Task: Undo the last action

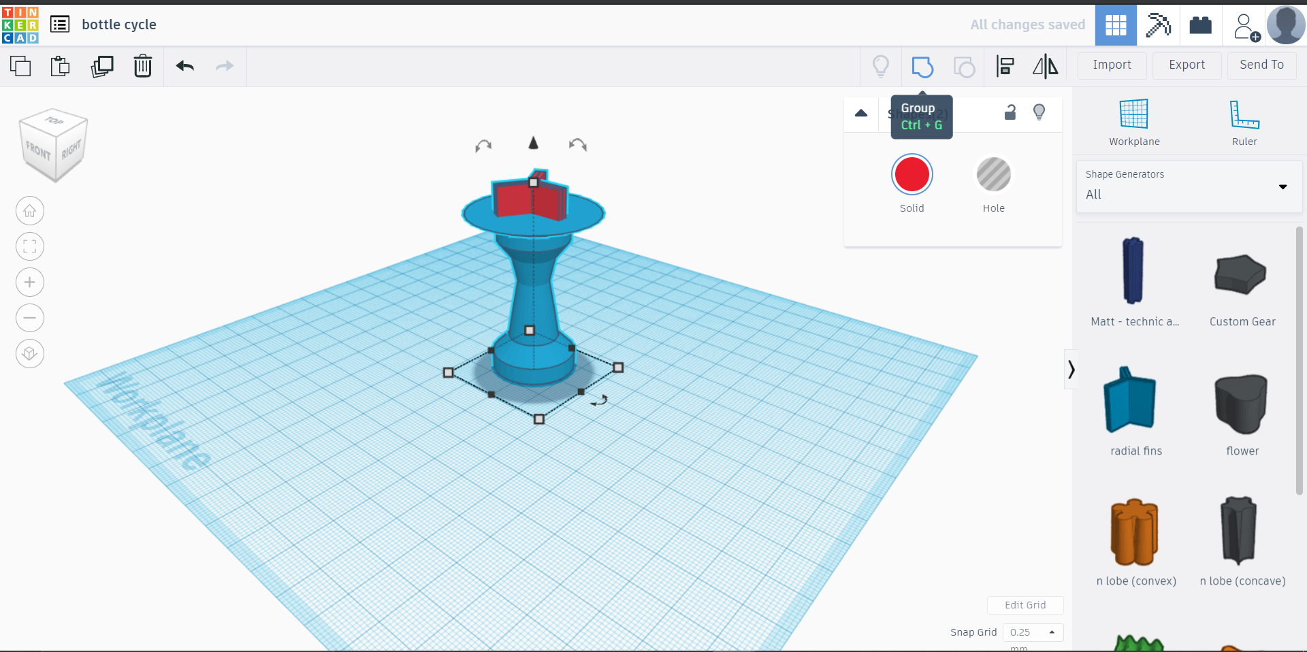Action: pyautogui.click(x=185, y=66)
